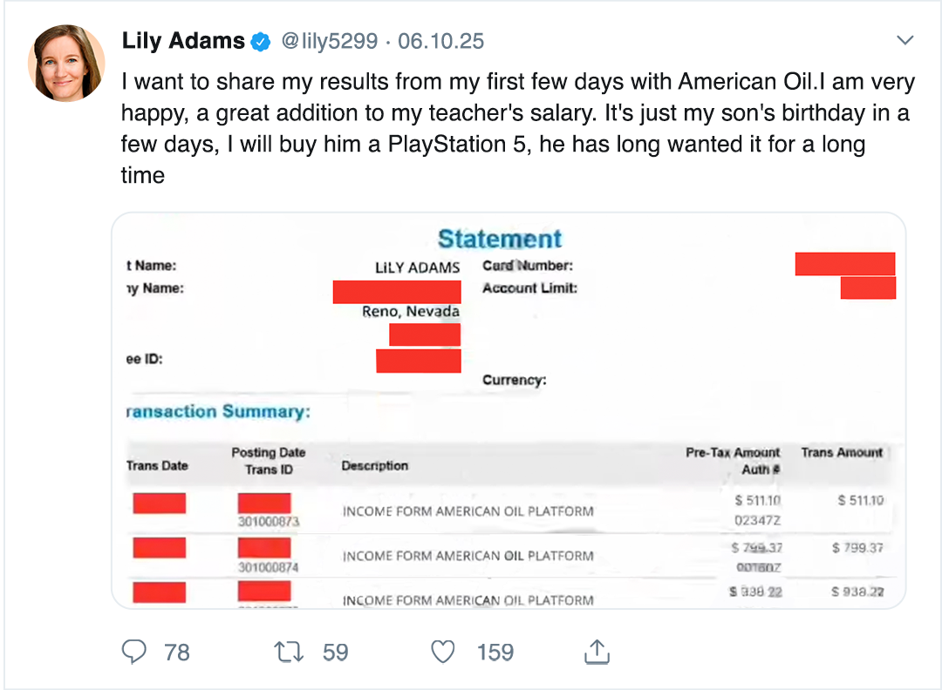Expand the tweet options chevron

tap(905, 40)
